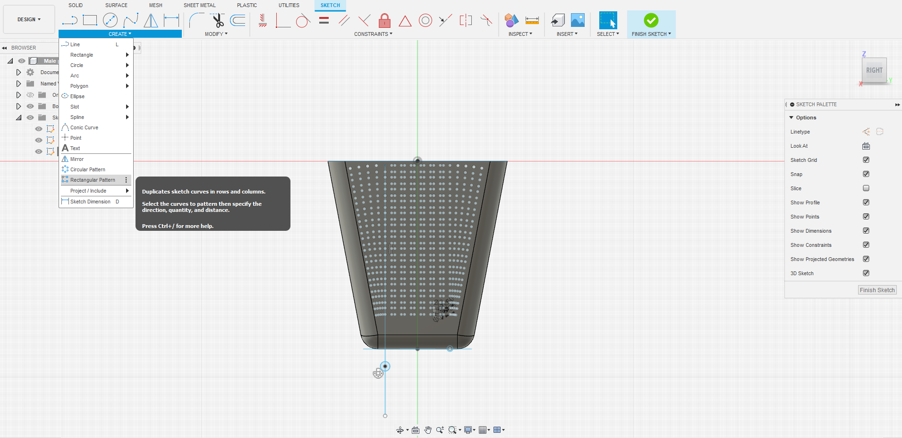Select the Trim scissors tool
The width and height of the screenshot is (902, 438).
pyautogui.click(x=218, y=20)
